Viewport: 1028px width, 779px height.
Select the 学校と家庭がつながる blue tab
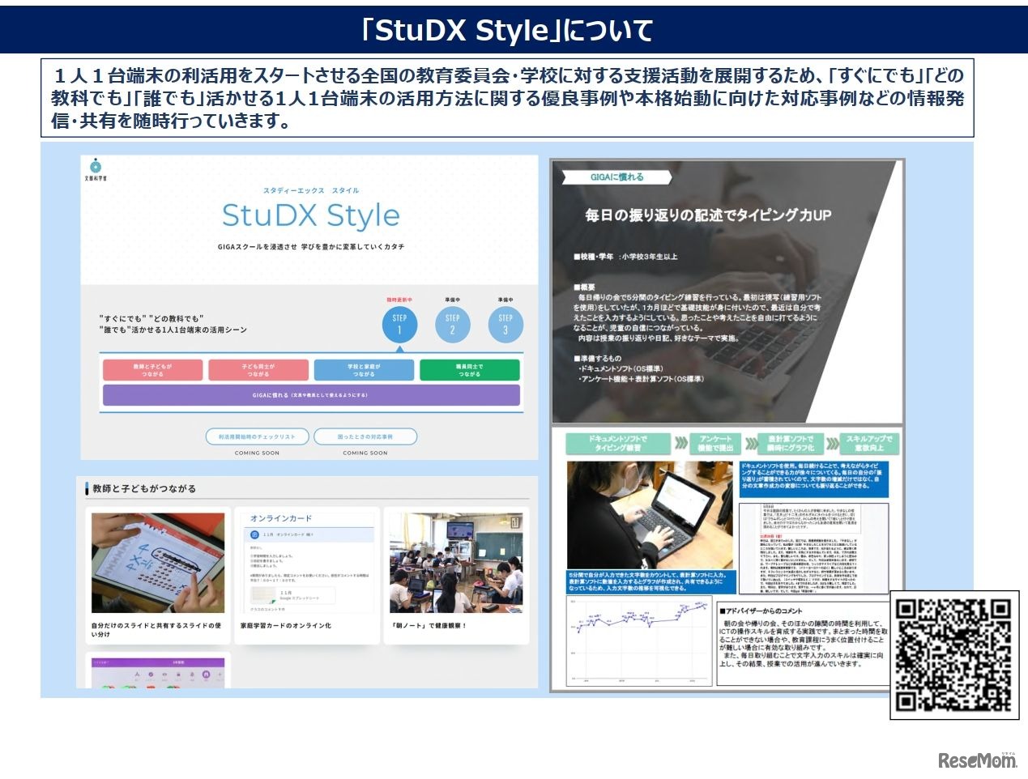pyautogui.click(x=364, y=370)
